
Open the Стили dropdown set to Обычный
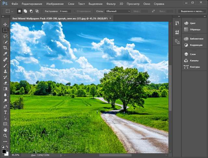118,11
